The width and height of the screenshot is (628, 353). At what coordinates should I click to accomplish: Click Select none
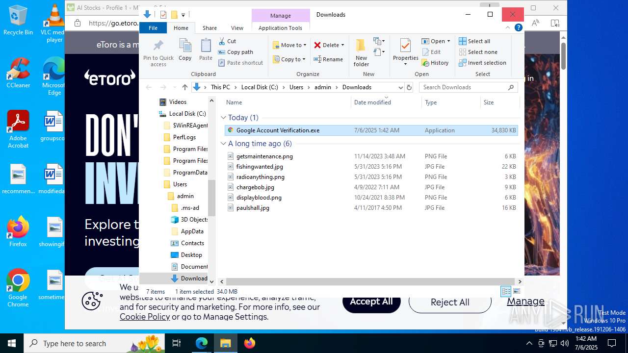pos(478,52)
